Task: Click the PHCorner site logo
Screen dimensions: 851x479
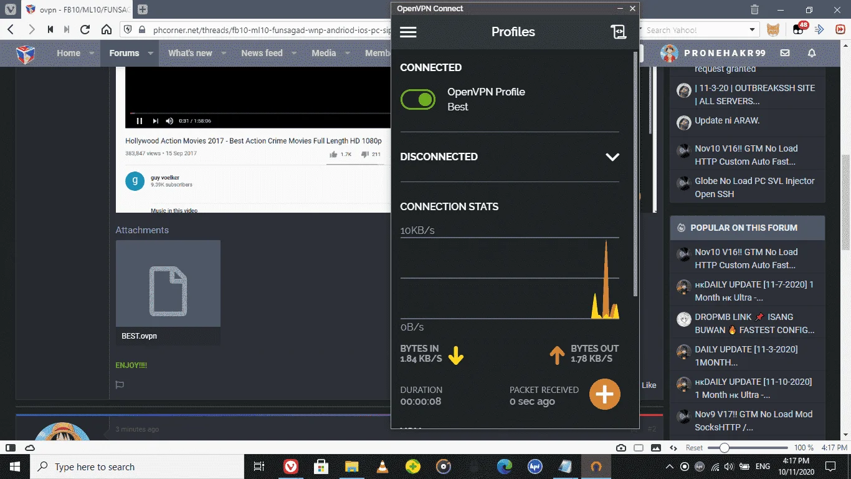Action: [26, 54]
